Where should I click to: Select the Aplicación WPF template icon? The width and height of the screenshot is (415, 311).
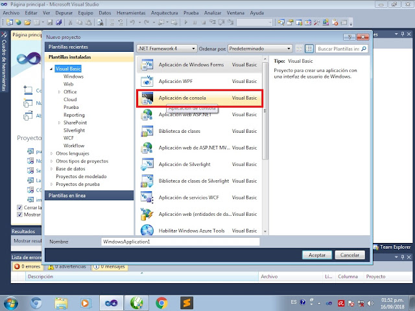coord(147,82)
